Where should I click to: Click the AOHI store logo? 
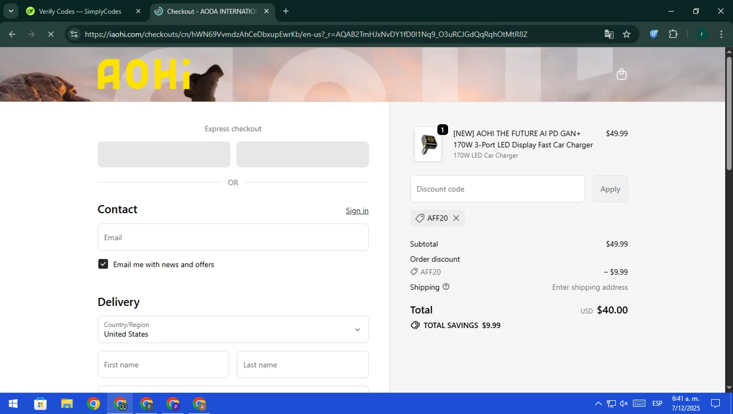[144, 74]
